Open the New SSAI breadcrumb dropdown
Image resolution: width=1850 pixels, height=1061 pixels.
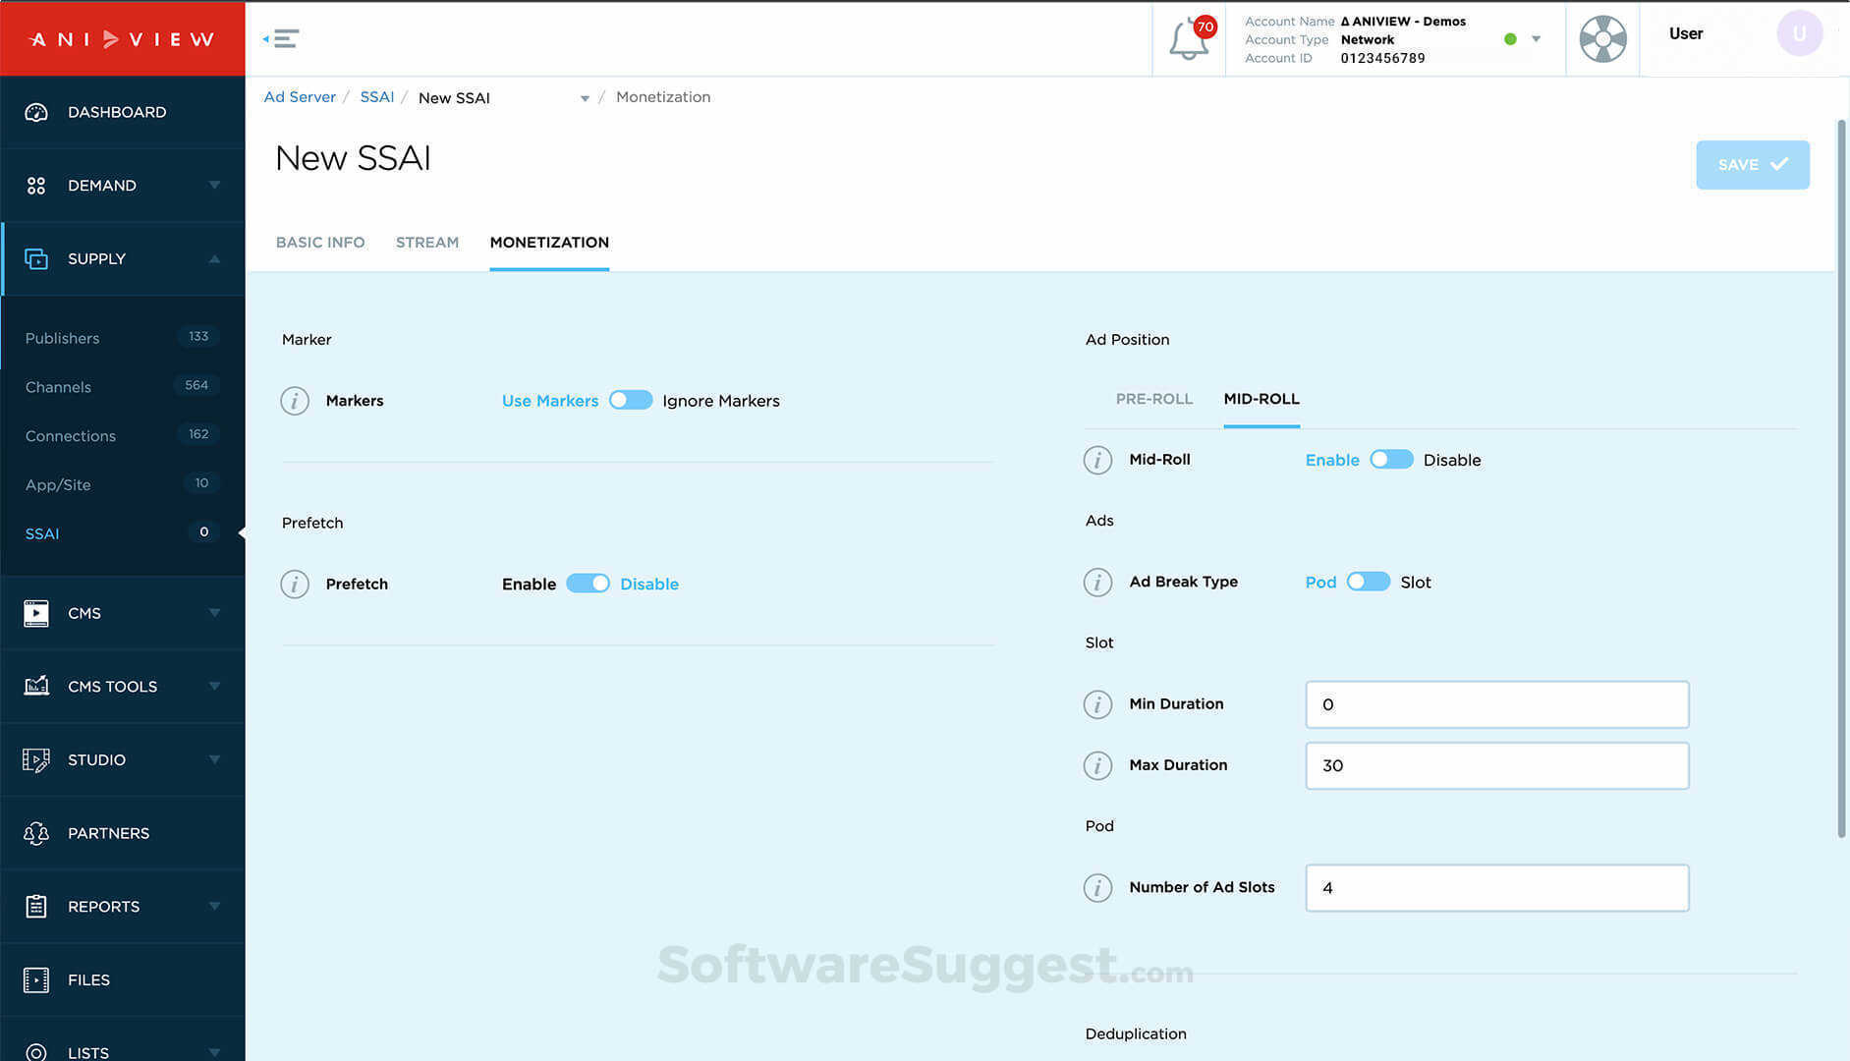[585, 98]
